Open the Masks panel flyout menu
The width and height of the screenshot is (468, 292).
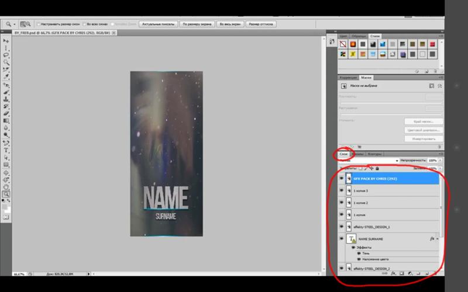[441, 78]
